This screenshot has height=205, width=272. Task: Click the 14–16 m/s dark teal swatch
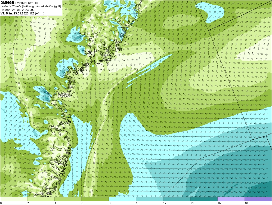click(x=204, y=199)
